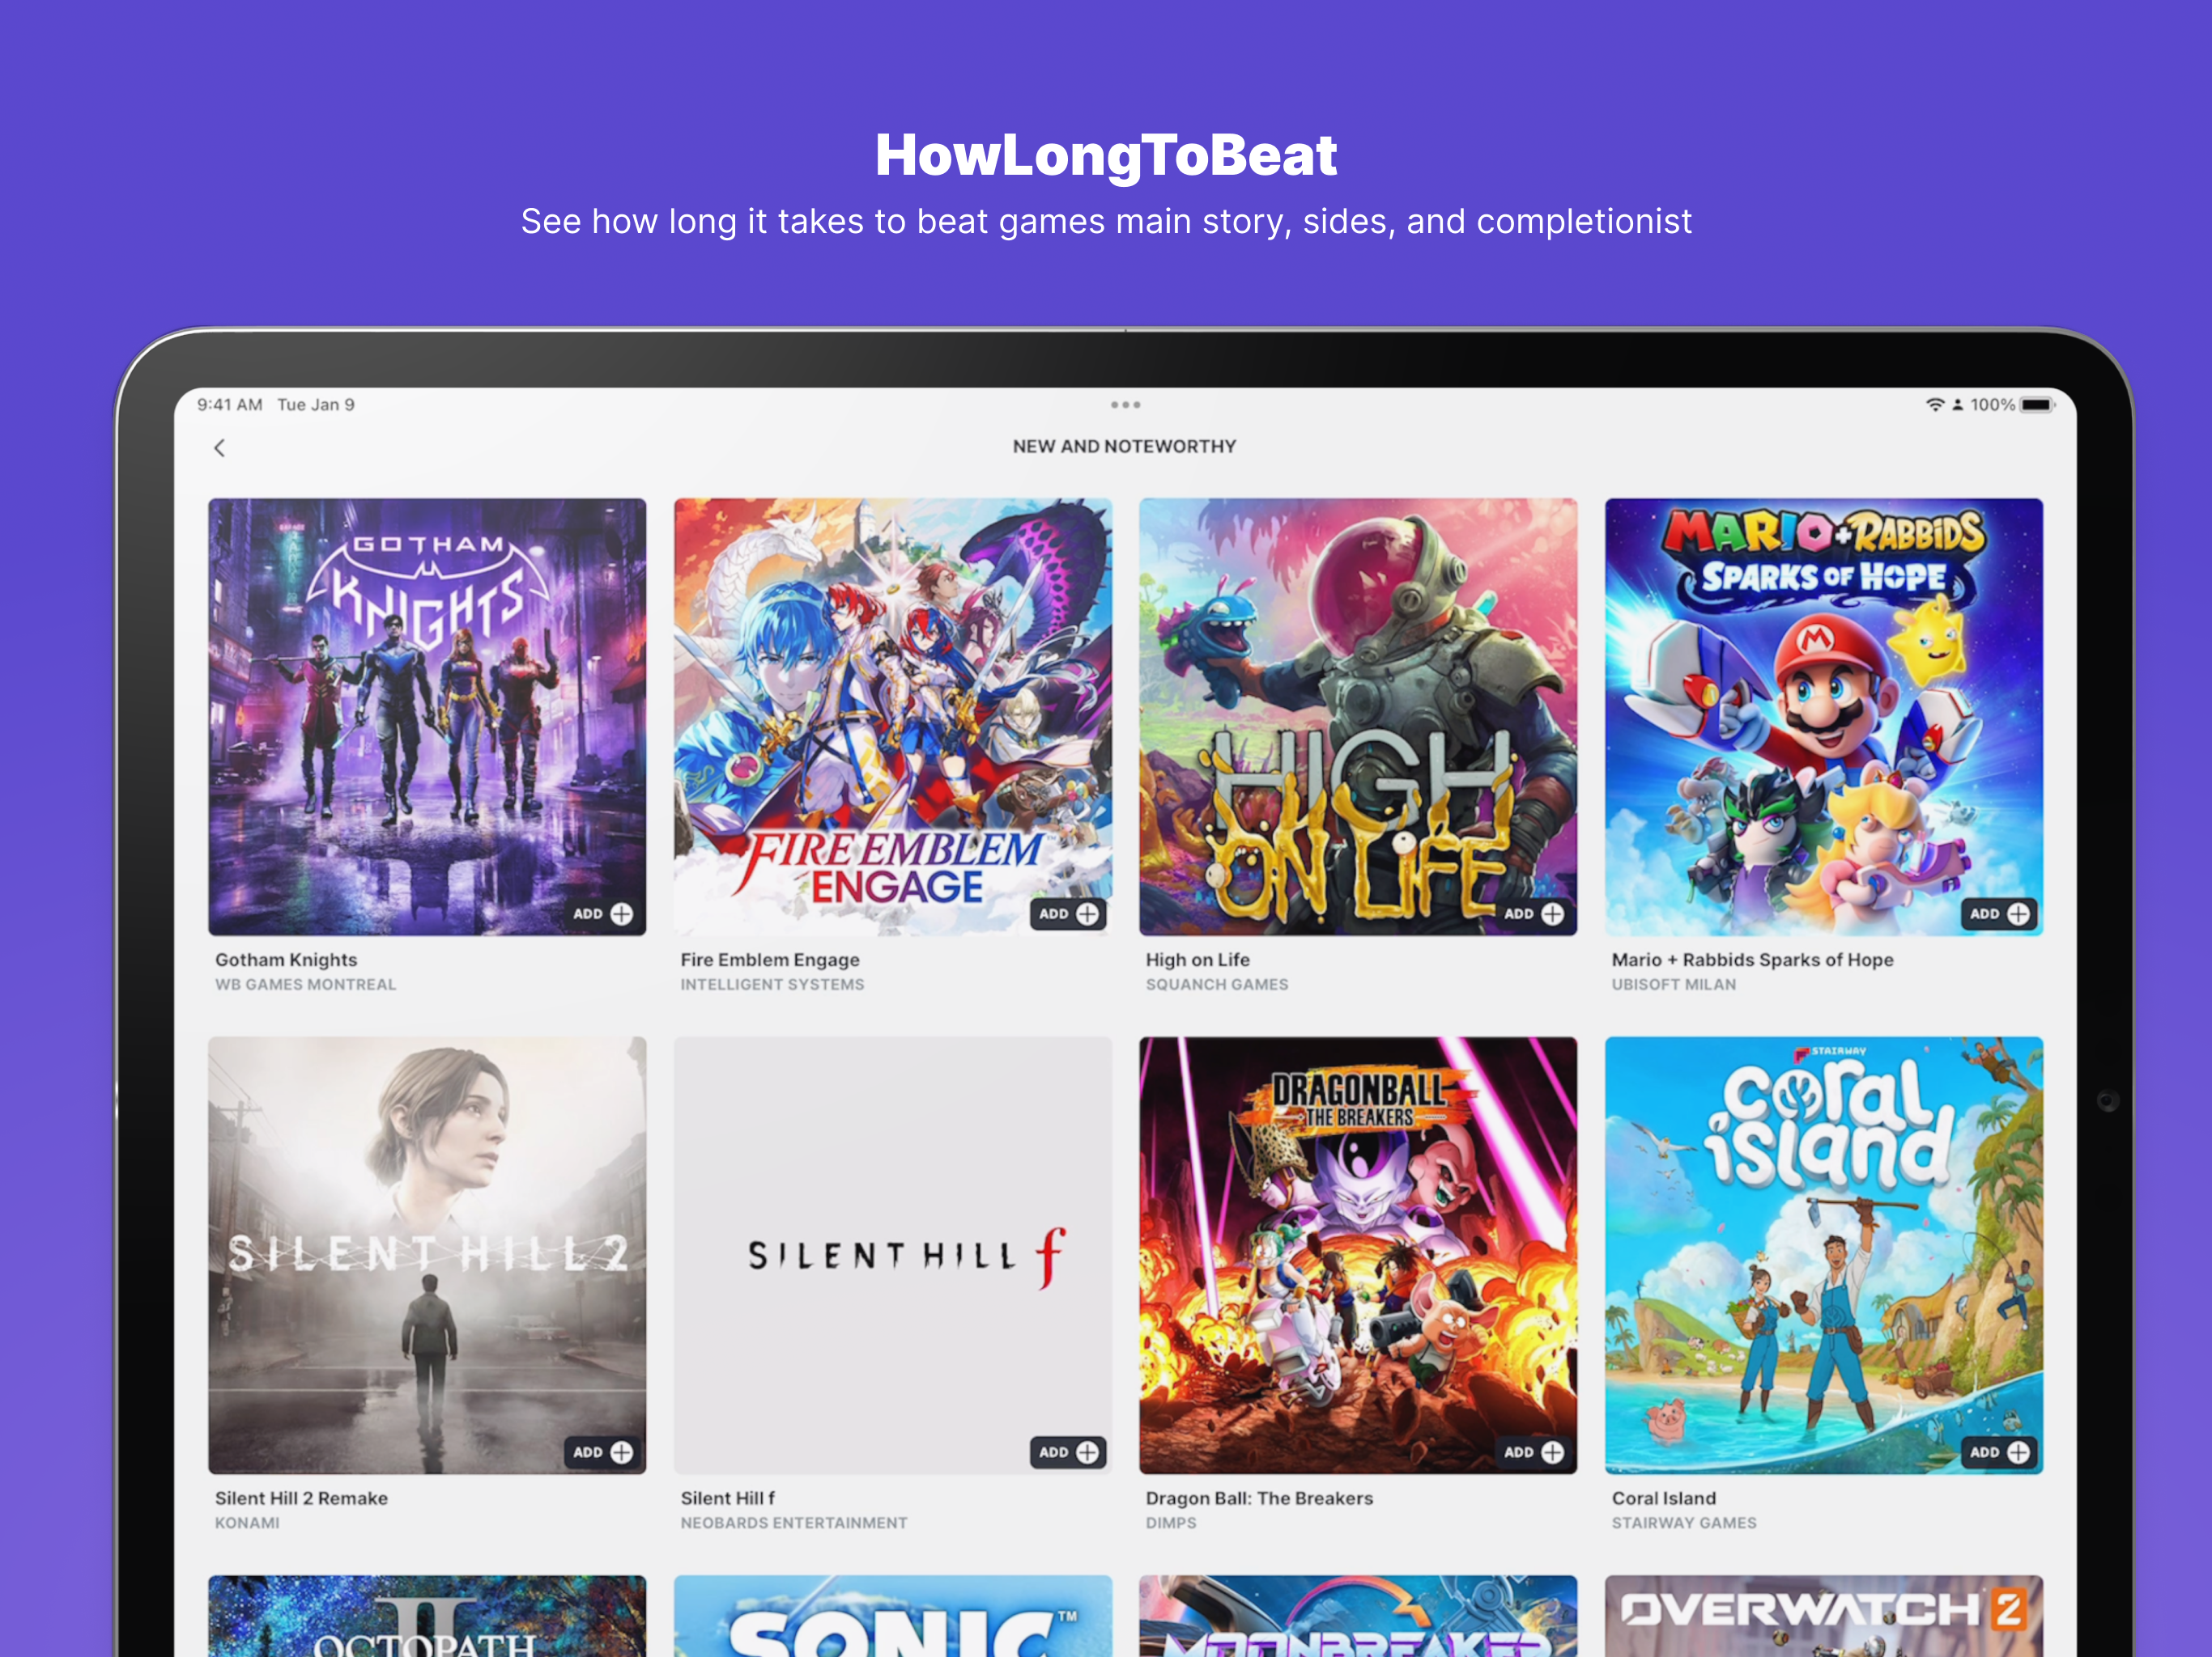The width and height of the screenshot is (2212, 1657).
Task: Open the Dragon Ball: The Breakers title
Action: pos(1259,1498)
